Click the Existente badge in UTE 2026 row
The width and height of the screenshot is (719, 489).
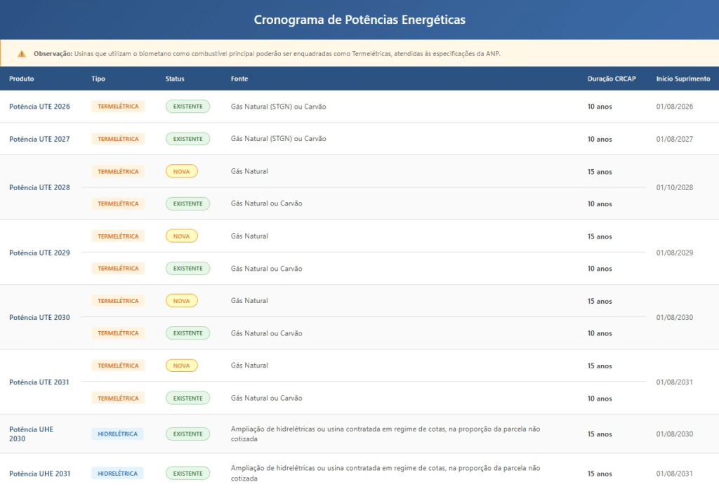pos(187,107)
